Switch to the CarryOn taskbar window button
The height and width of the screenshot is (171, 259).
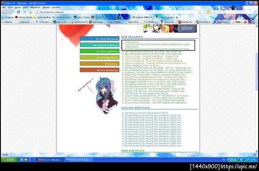pos(79,160)
